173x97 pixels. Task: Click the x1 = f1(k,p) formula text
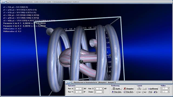click(16, 7)
